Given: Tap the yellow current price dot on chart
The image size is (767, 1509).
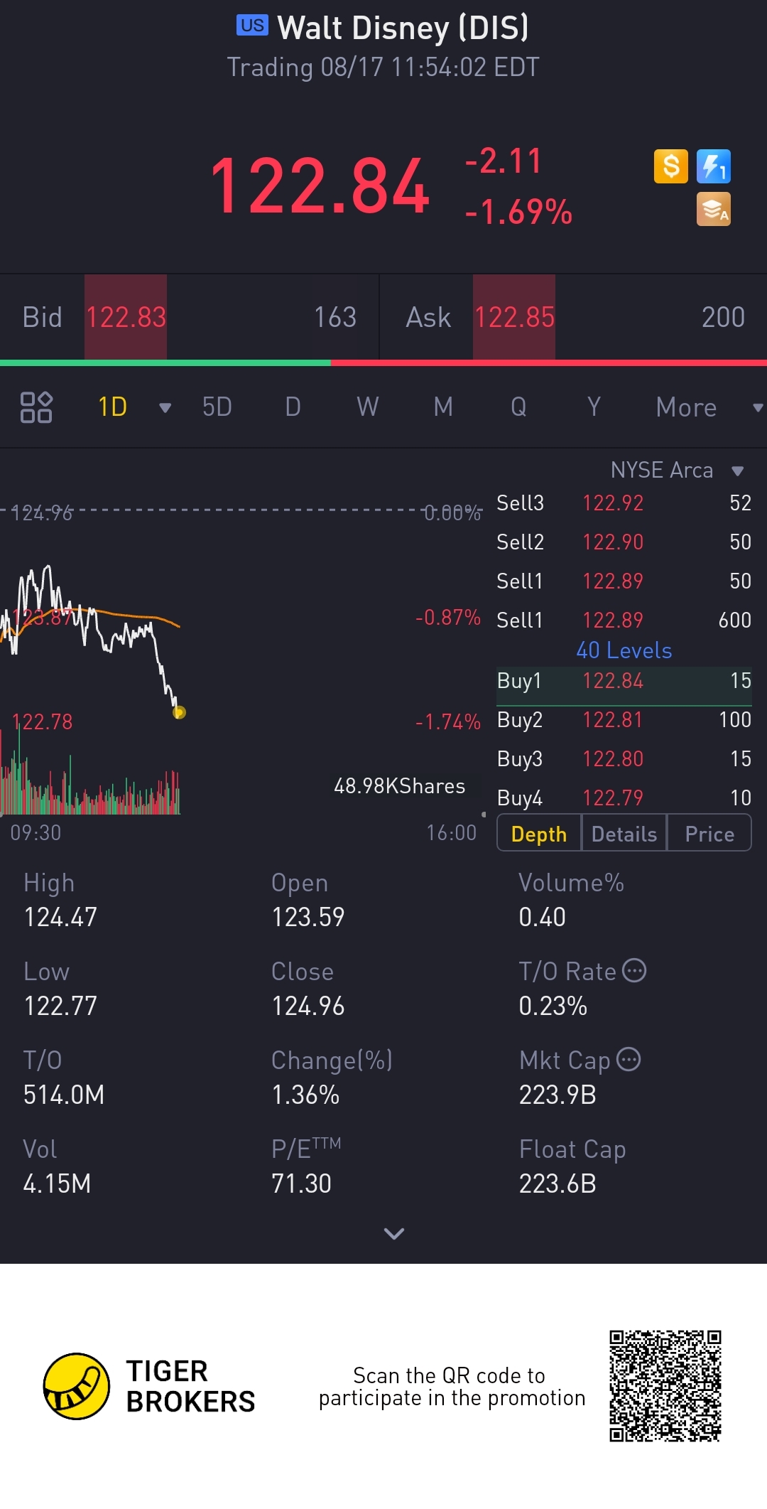Looking at the screenshot, I should coord(179,712).
